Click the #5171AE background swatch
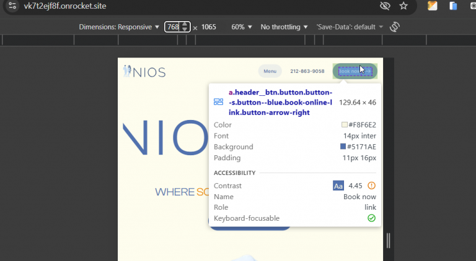 click(343, 147)
